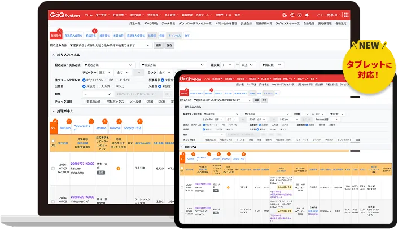Collapse the 絞り込みパネル section on laptop
This screenshot has width=398, height=229.
click(54, 55)
